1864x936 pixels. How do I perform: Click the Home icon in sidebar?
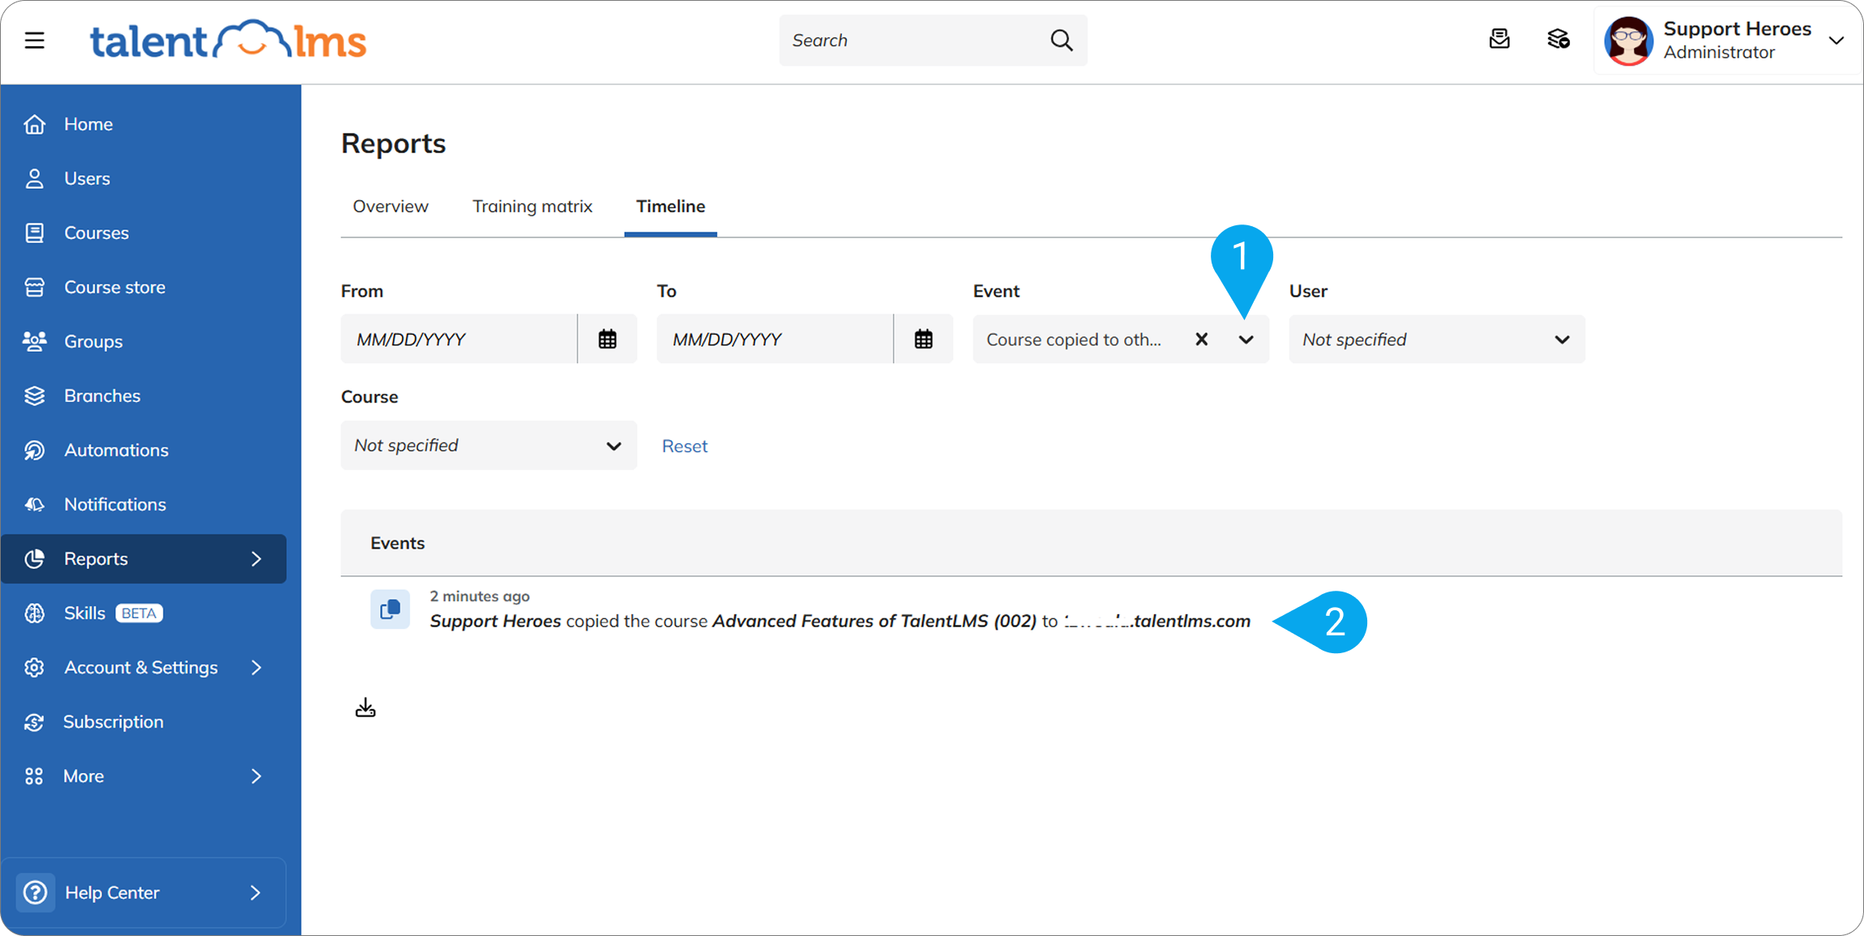coord(34,124)
